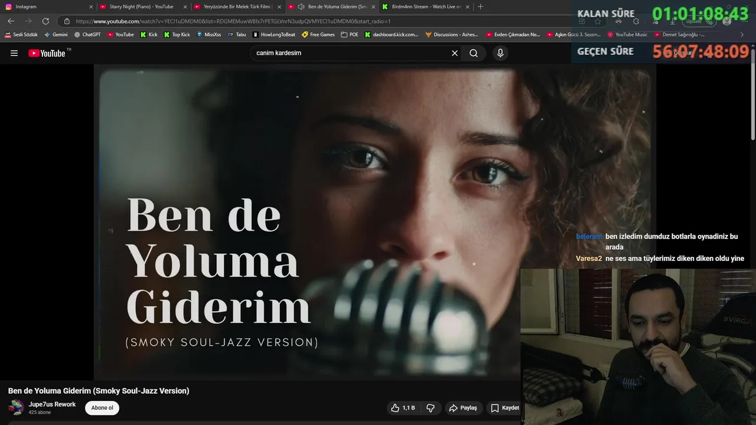
Task: Like the video with thumbs up
Action: (x=403, y=408)
